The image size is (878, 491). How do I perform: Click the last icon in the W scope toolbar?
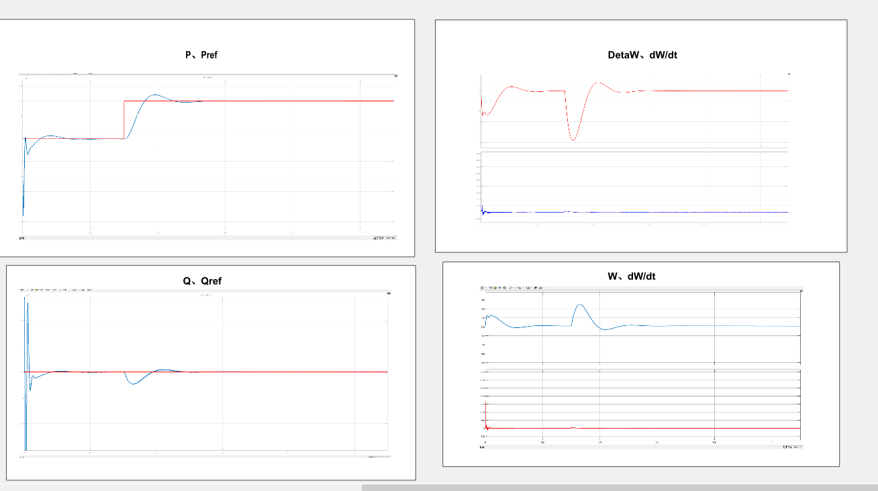(x=540, y=288)
